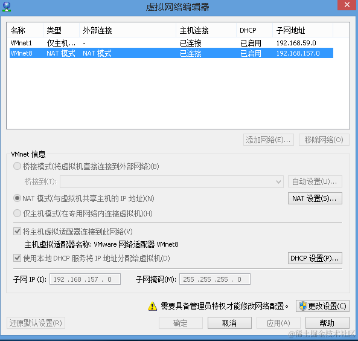Click the 子网 IP input field
358x341 pixels.
(x=85, y=279)
